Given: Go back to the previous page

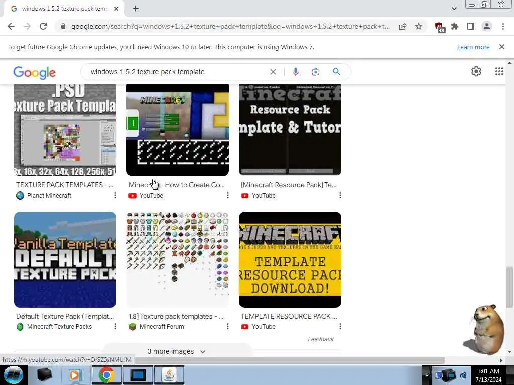Looking at the screenshot, I should coord(11,26).
